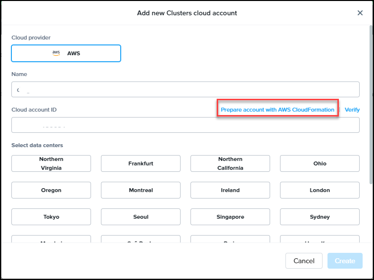The height and width of the screenshot is (280, 374).
Task: Close the Add new Clusters dialog
Action: [360, 13]
